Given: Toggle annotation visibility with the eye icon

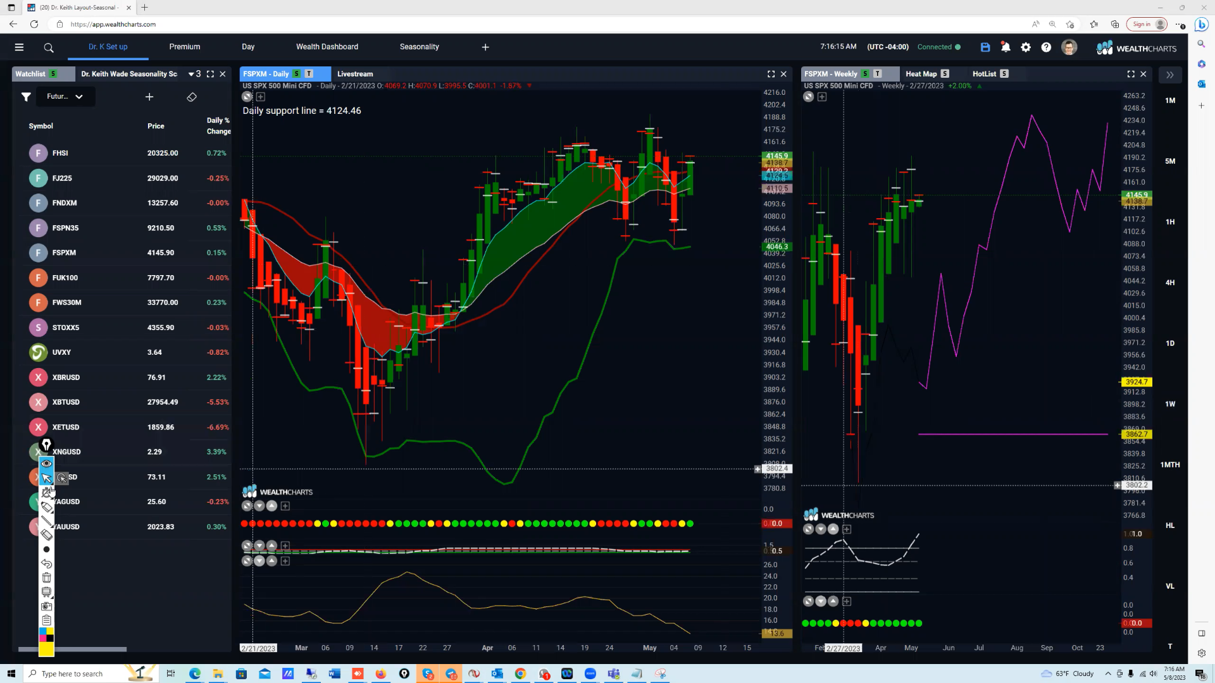Looking at the screenshot, I should coord(46,464).
